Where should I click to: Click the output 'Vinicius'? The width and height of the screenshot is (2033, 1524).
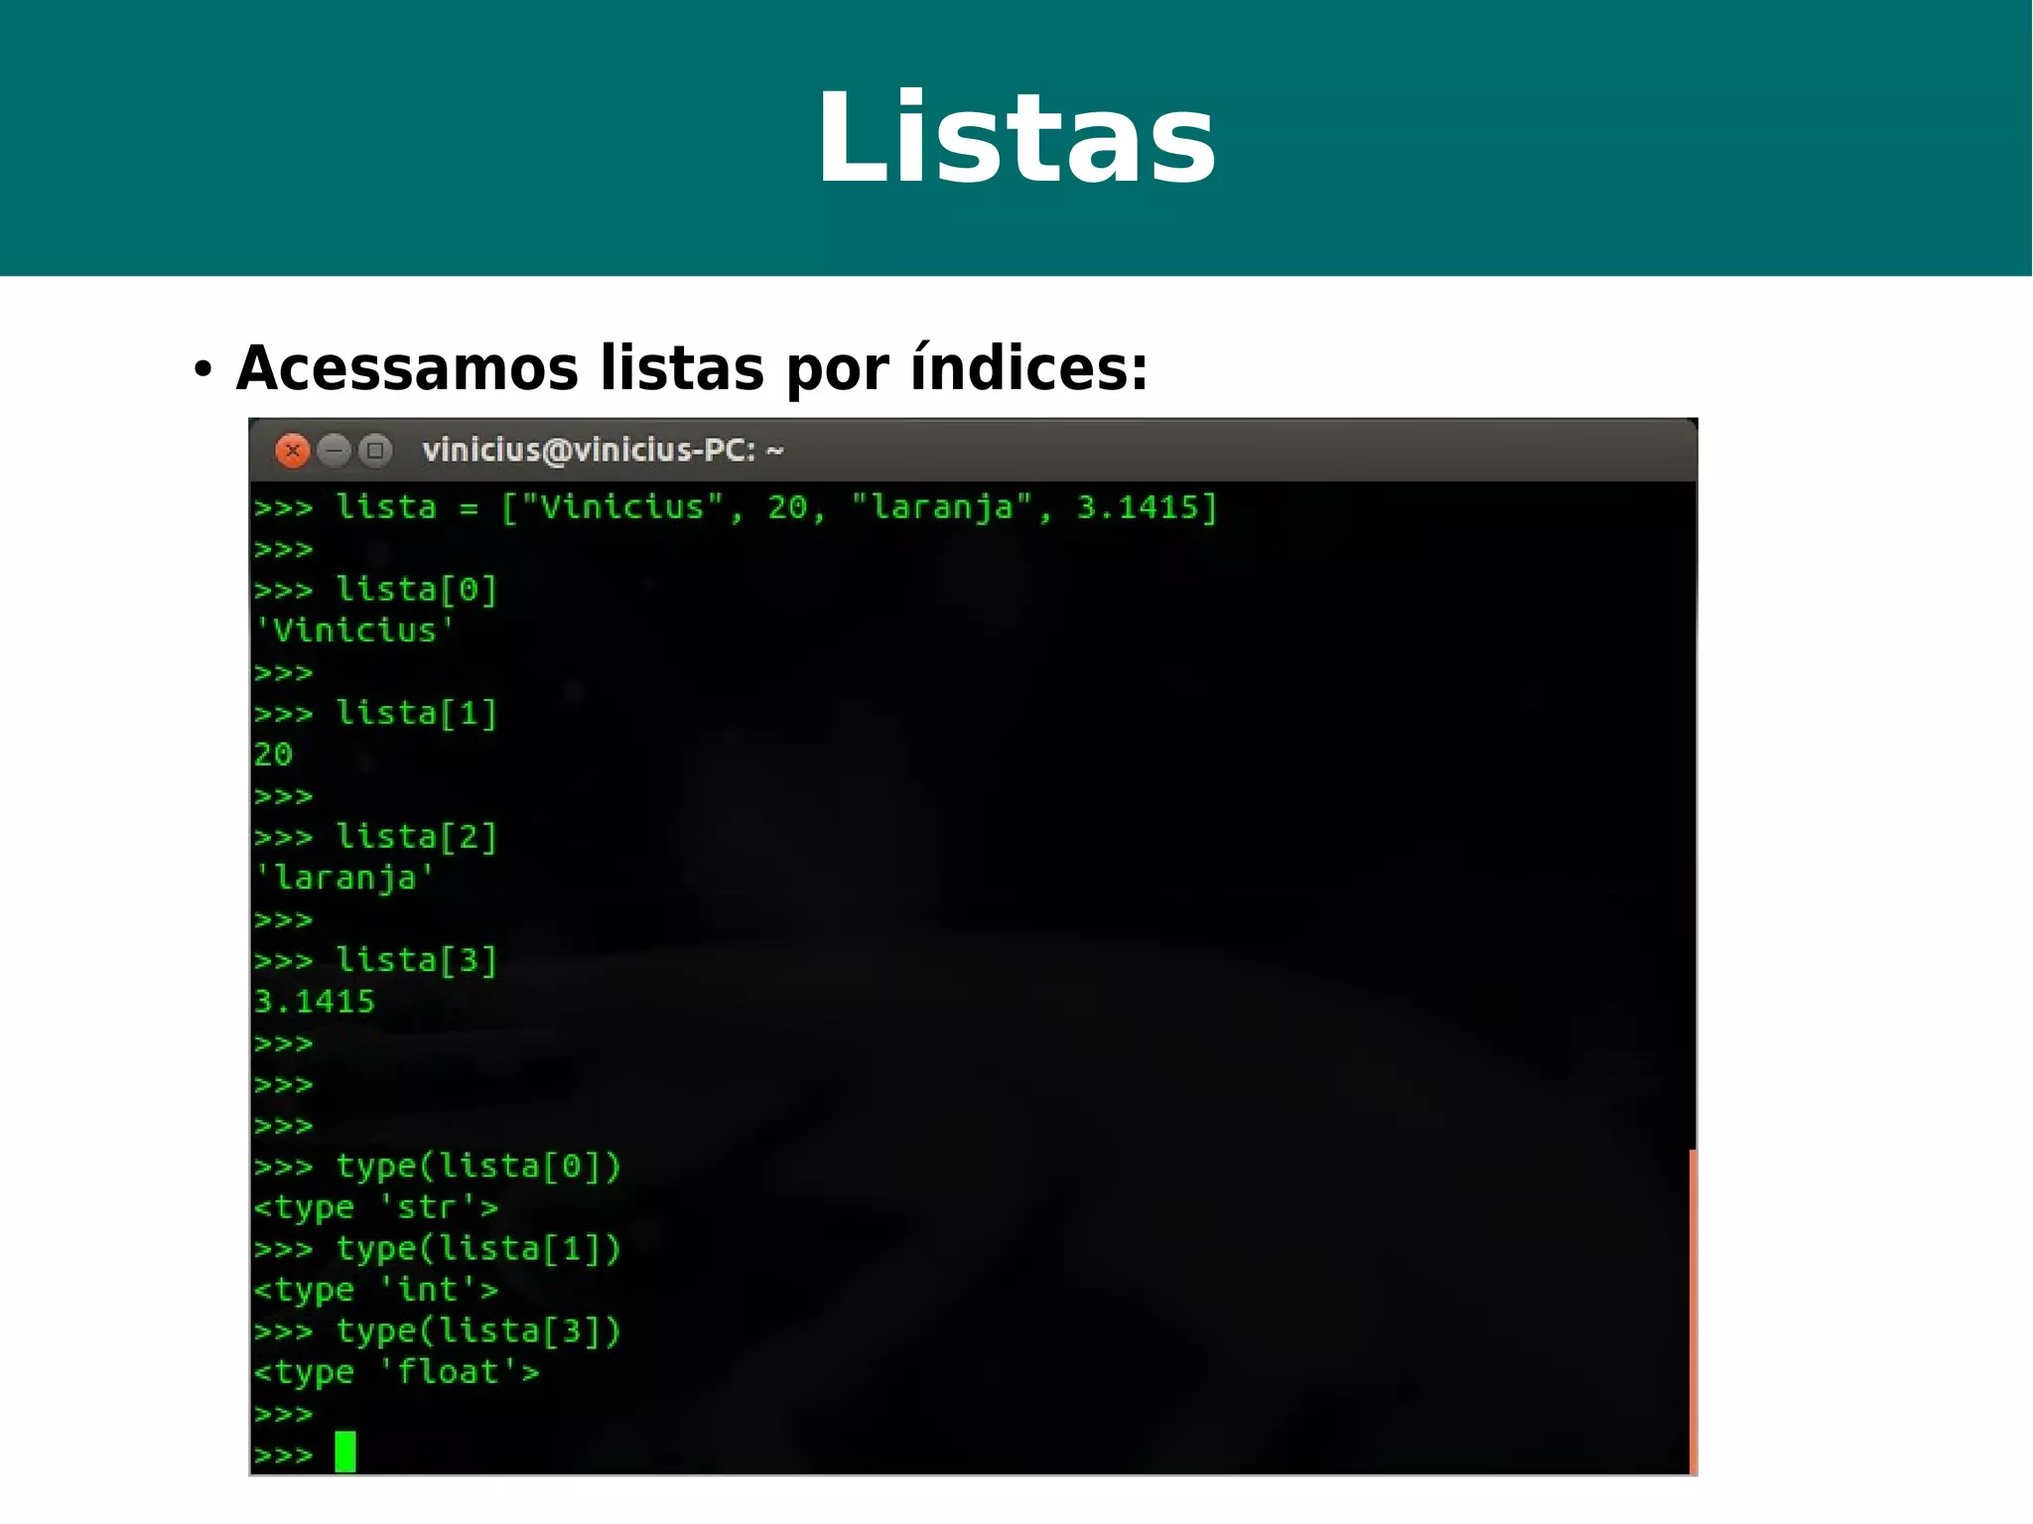354,630
